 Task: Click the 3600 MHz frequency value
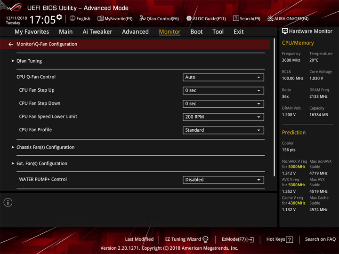pyautogui.click(x=291, y=60)
